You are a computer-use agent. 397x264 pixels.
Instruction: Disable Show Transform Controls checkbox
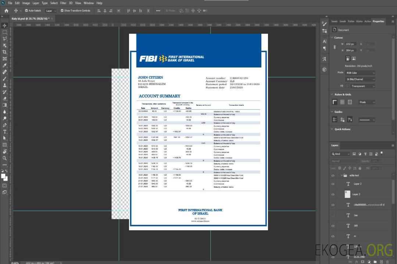(x=62, y=11)
